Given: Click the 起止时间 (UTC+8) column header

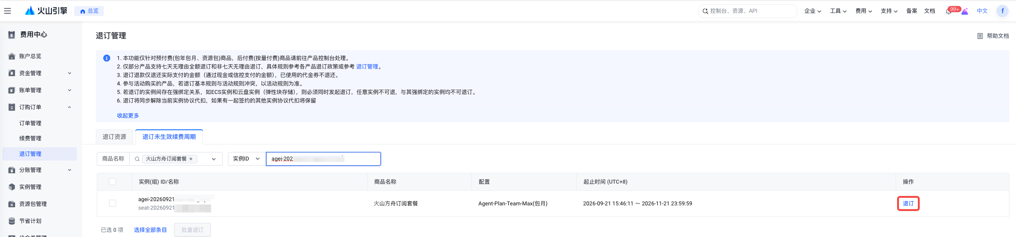Looking at the screenshot, I should (605, 182).
